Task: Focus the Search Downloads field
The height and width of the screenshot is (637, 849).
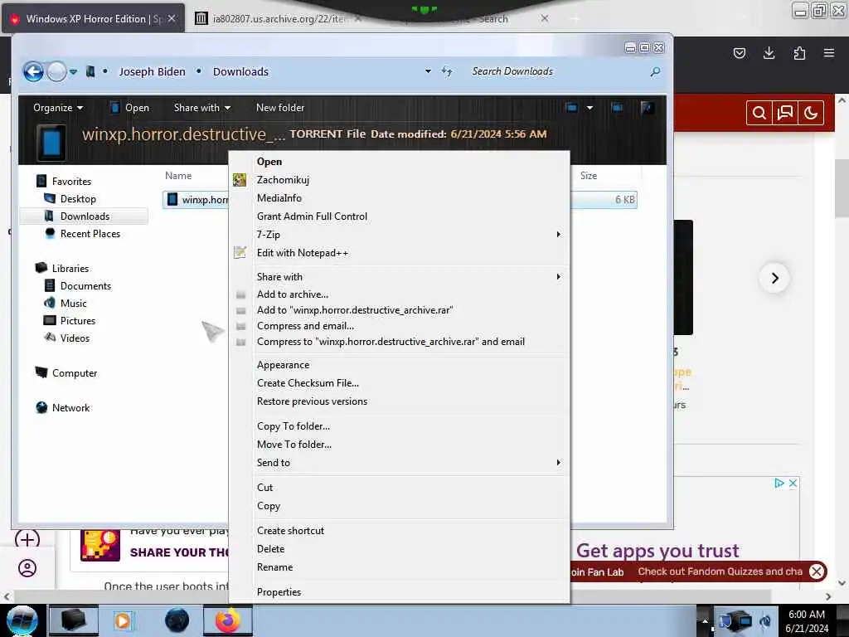Action: point(556,71)
